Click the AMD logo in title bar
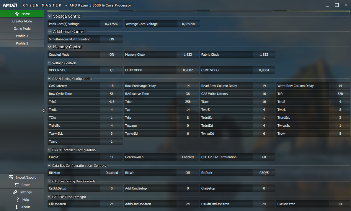This screenshot has height=211, width=351. [x=10, y=5]
